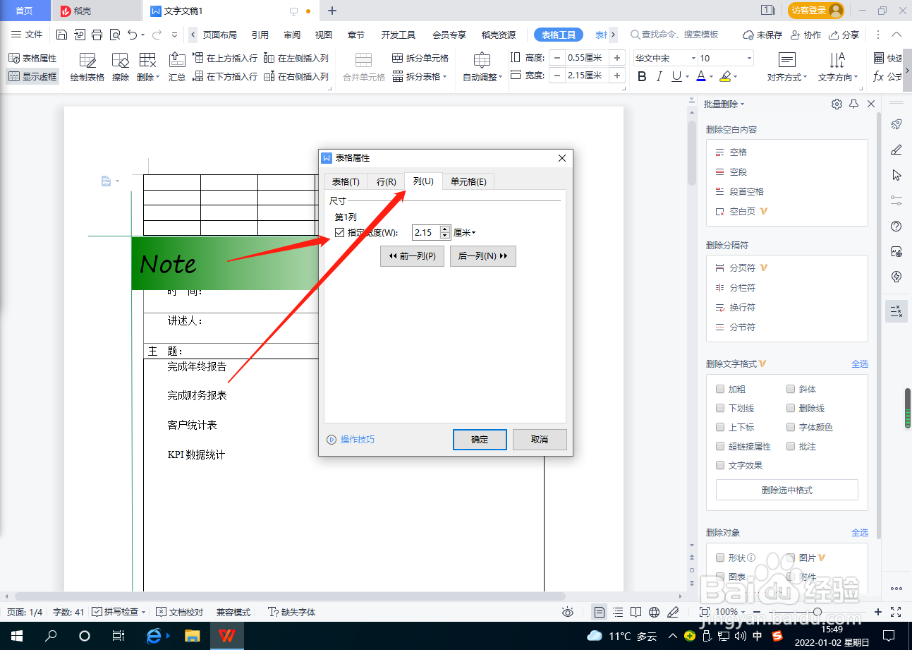Open the 审阅 ribbon tab
The width and height of the screenshot is (912, 650).
pyautogui.click(x=291, y=34)
